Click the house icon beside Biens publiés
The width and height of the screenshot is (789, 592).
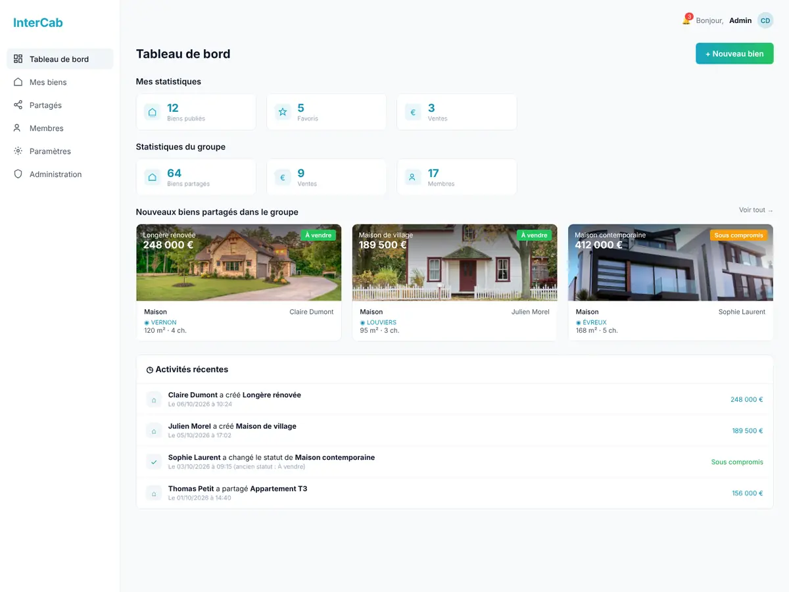(153, 112)
